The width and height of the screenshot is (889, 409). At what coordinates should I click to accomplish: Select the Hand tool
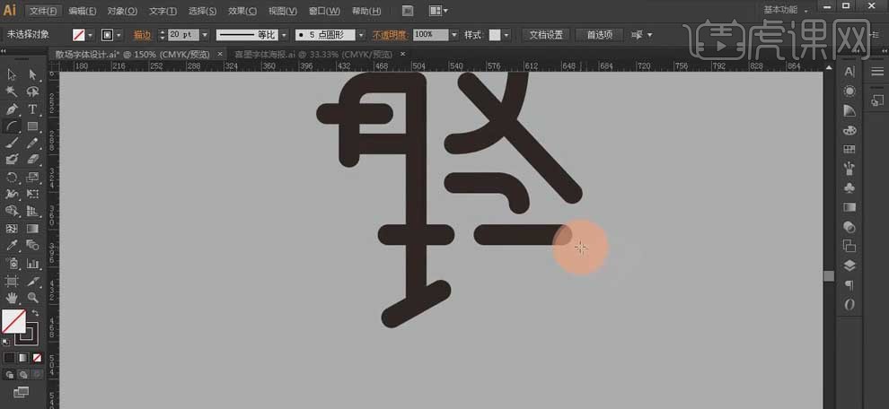pyautogui.click(x=12, y=298)
